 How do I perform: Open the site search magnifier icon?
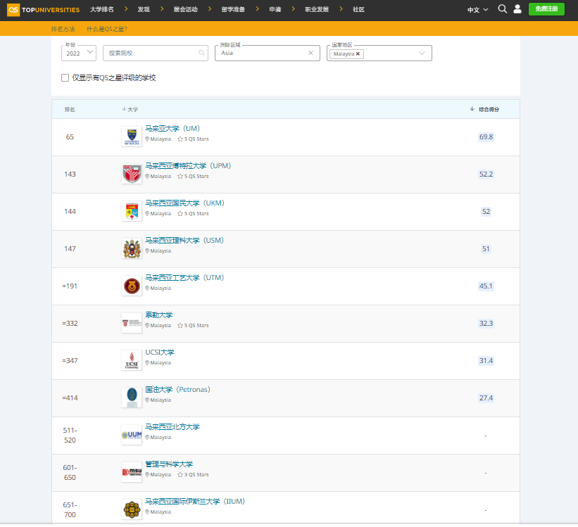502,9
